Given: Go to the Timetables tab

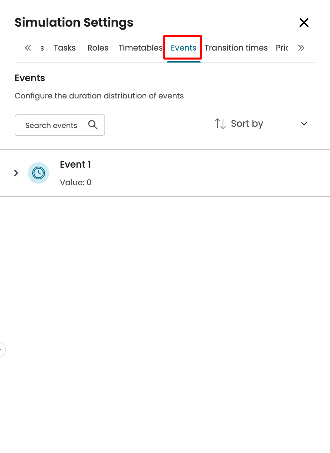Looking at the screenshot, I should click(140, 48).
